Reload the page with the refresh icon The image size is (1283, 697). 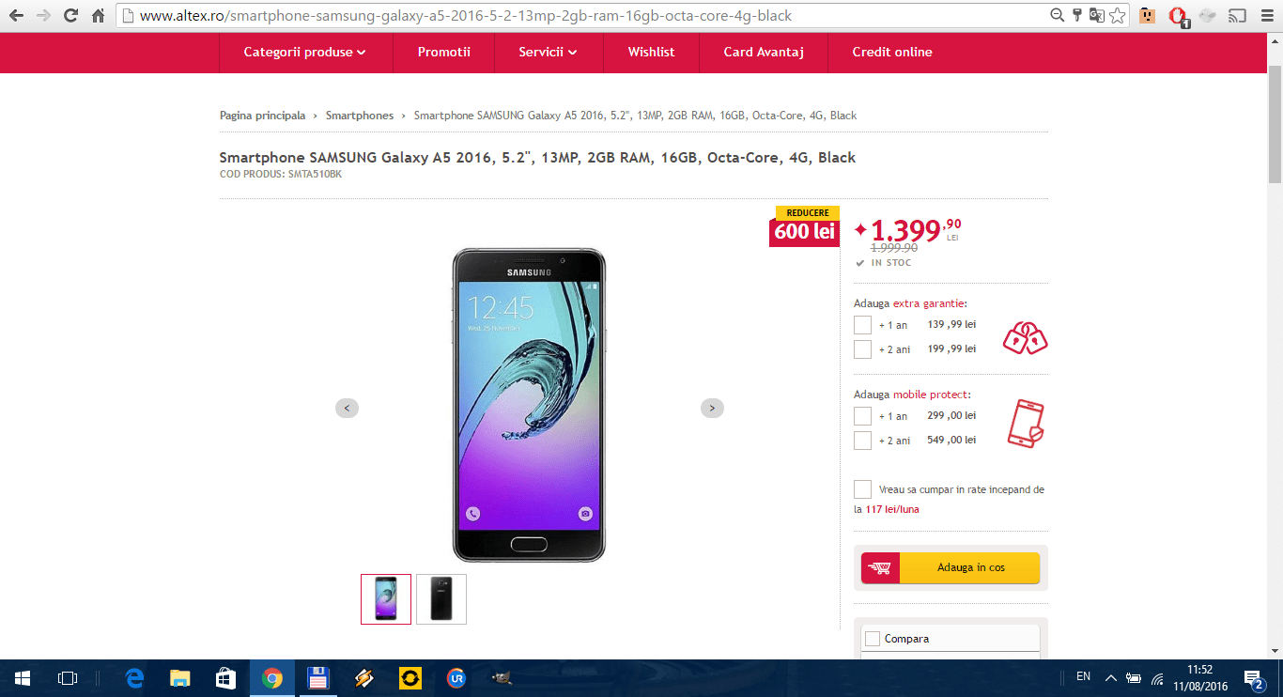pyautogui.click(x=70, y=16)
